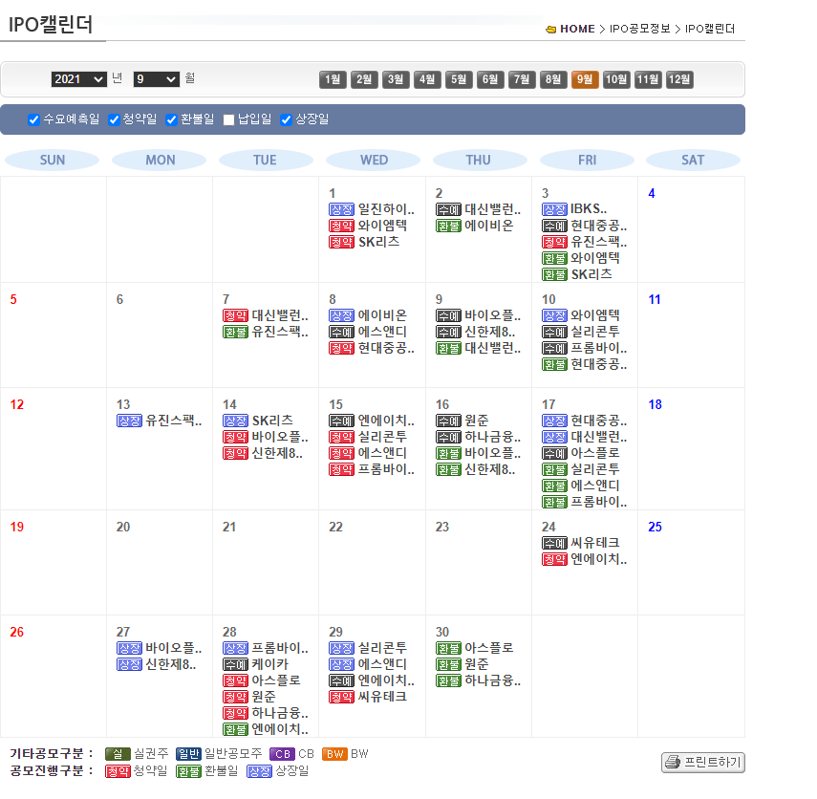Click 상장 icon beside 실리콘투 on September 29
Image resolution: width=817 pixels, height=799 pixels.
(342, 649)
